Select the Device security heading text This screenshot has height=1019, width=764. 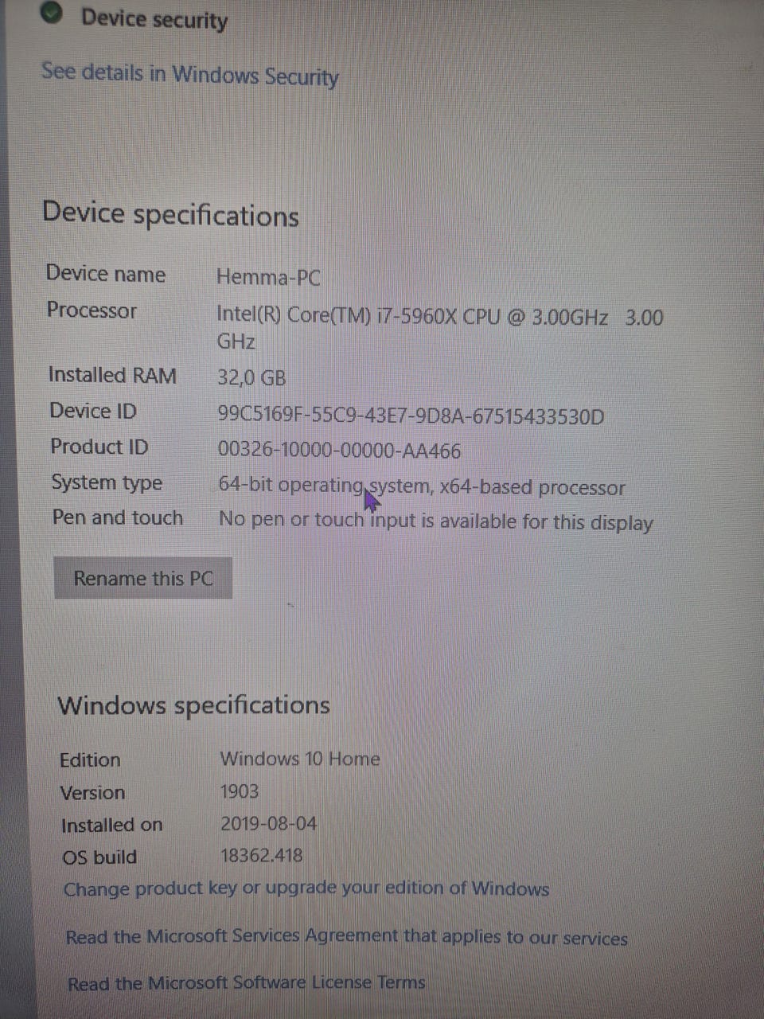[x=154, y=18]
